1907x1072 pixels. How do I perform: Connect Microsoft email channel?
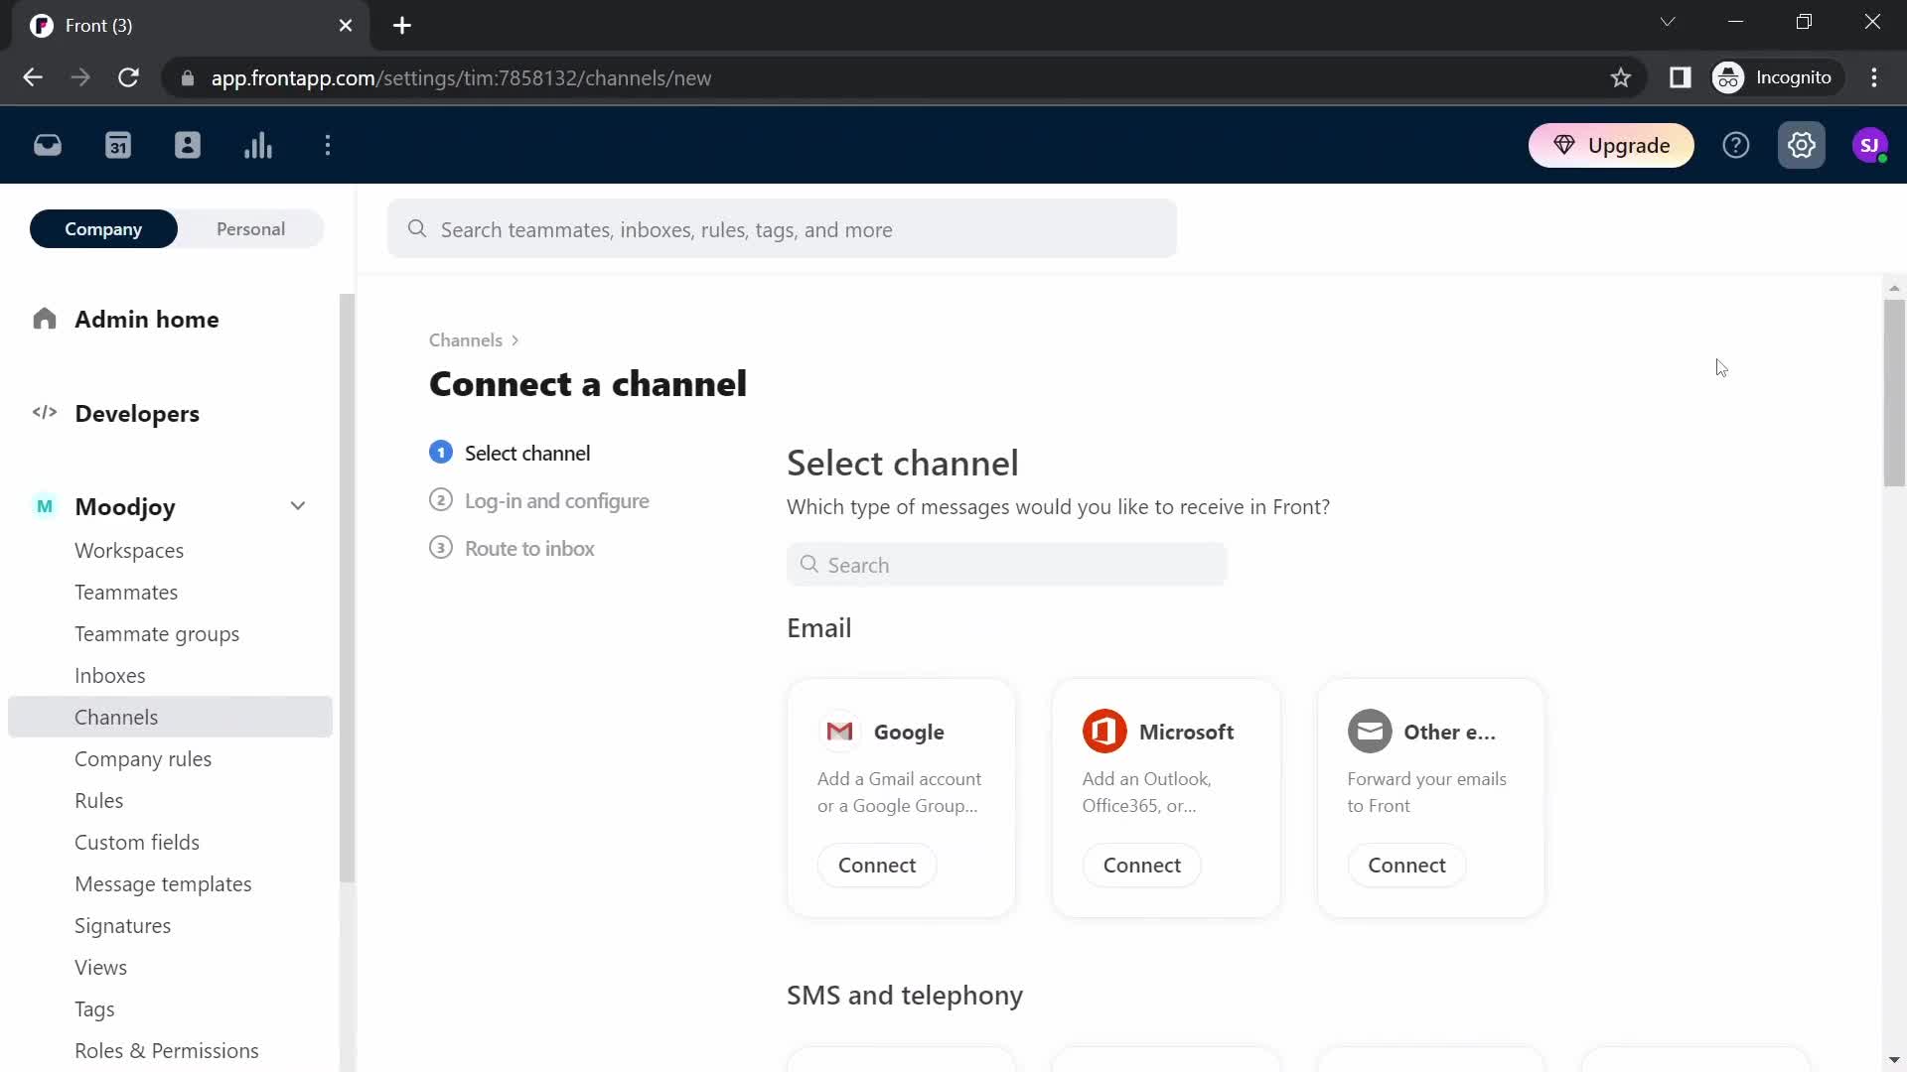tap(1142, 864)
